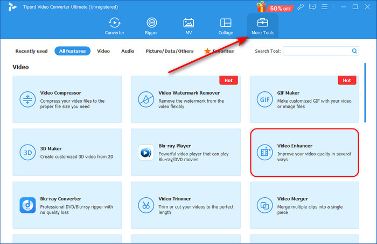
Task: Click 'Trim or cut your videos' description
Action: point(196,210)
